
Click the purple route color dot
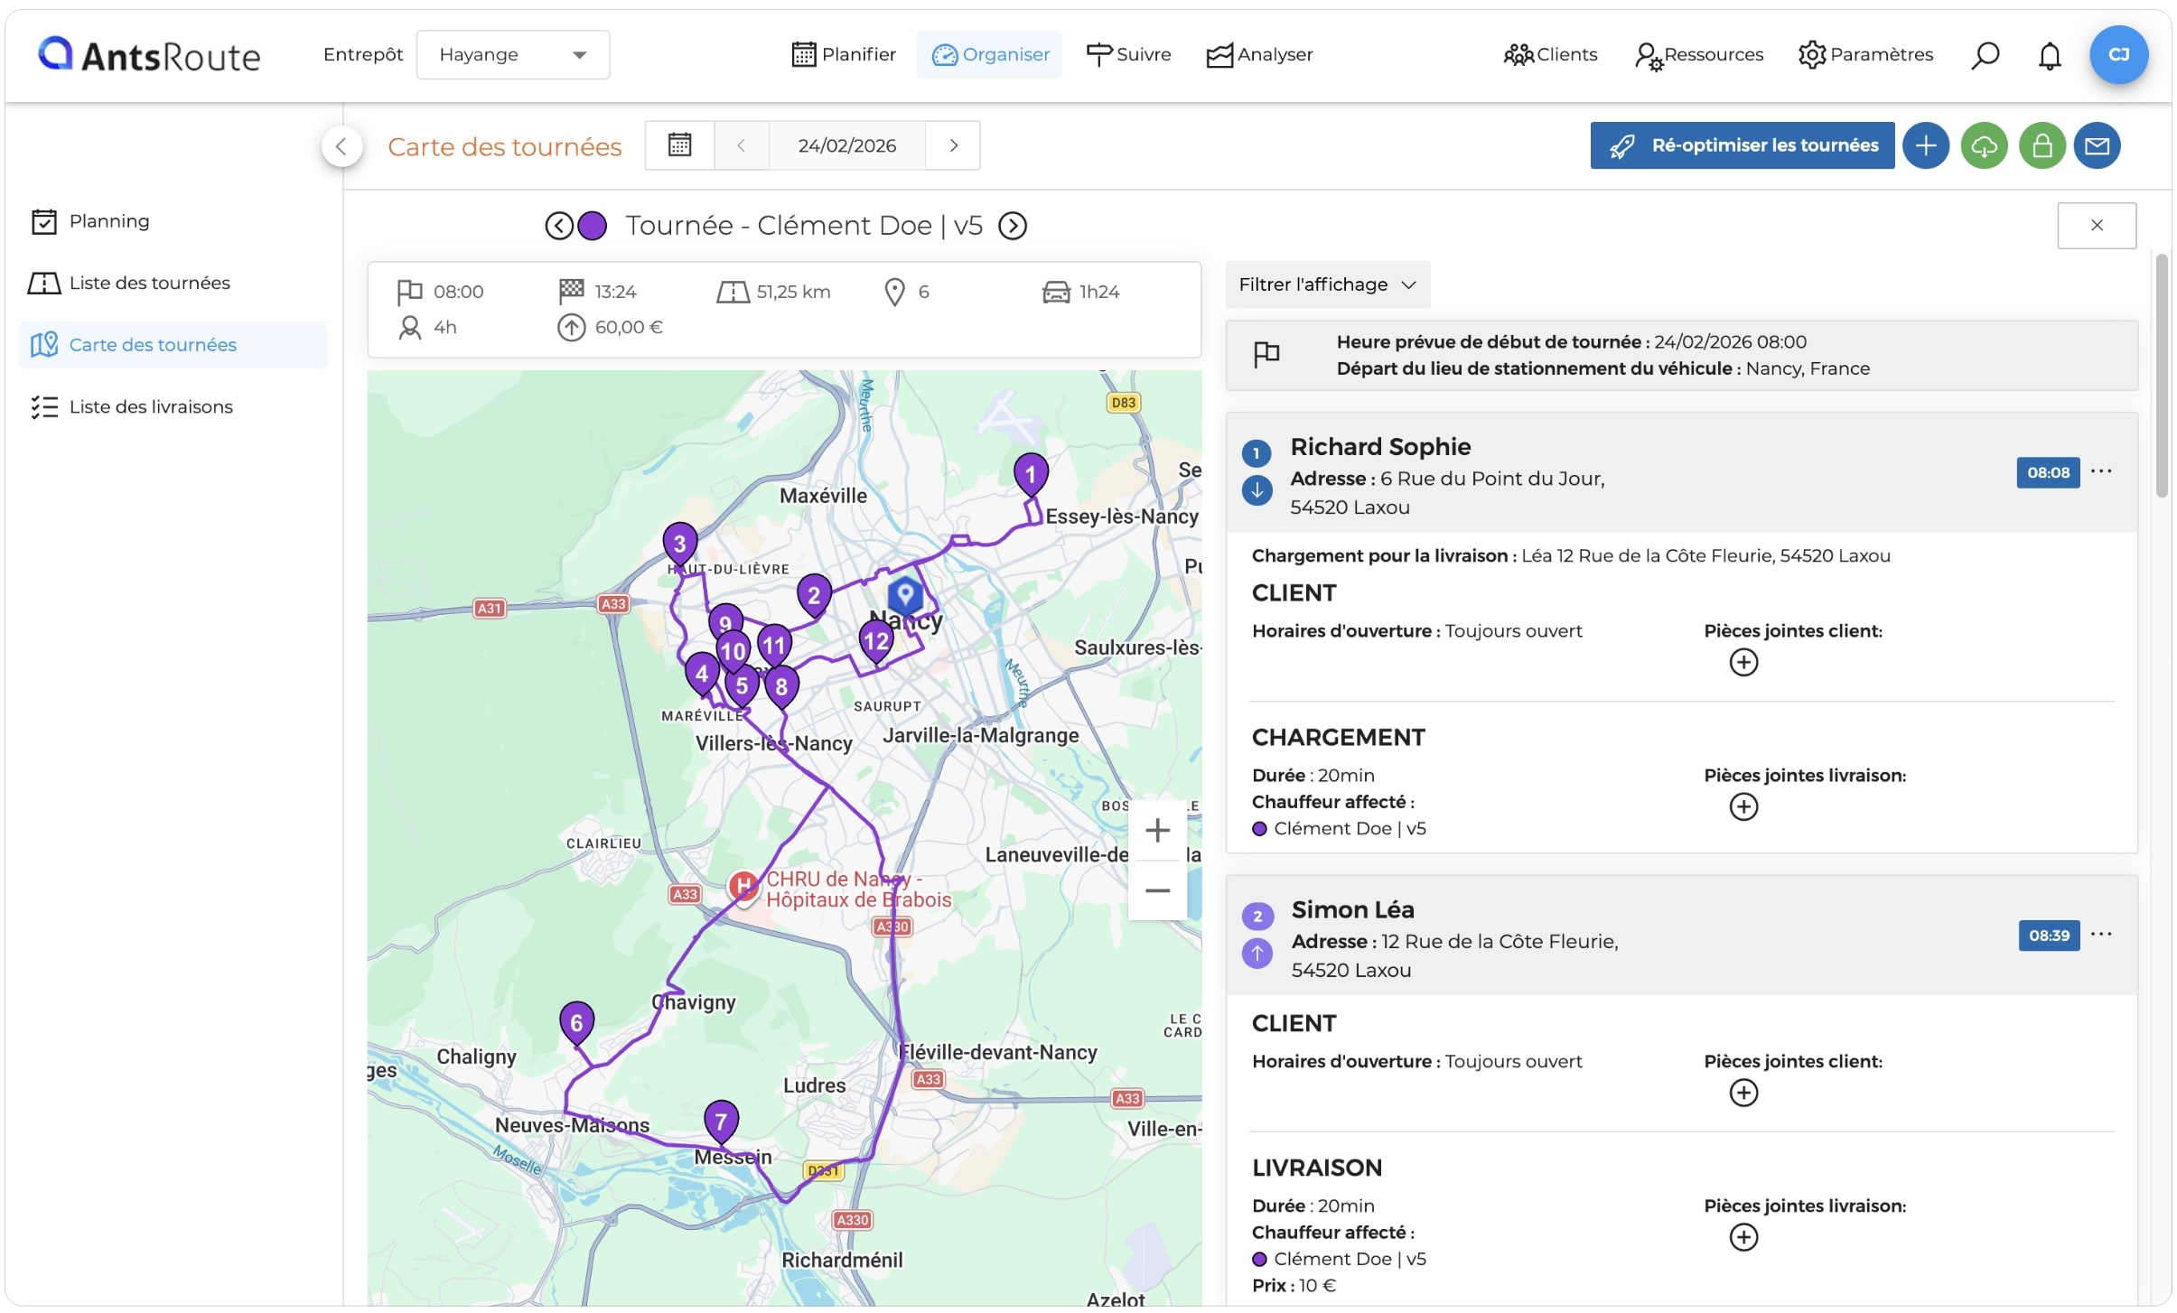[x=592, y=226]
